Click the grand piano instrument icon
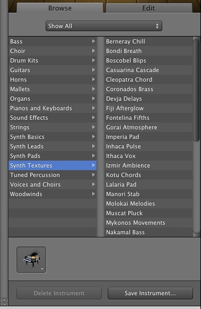The image size is (201, 309). (x=31, y=260)
